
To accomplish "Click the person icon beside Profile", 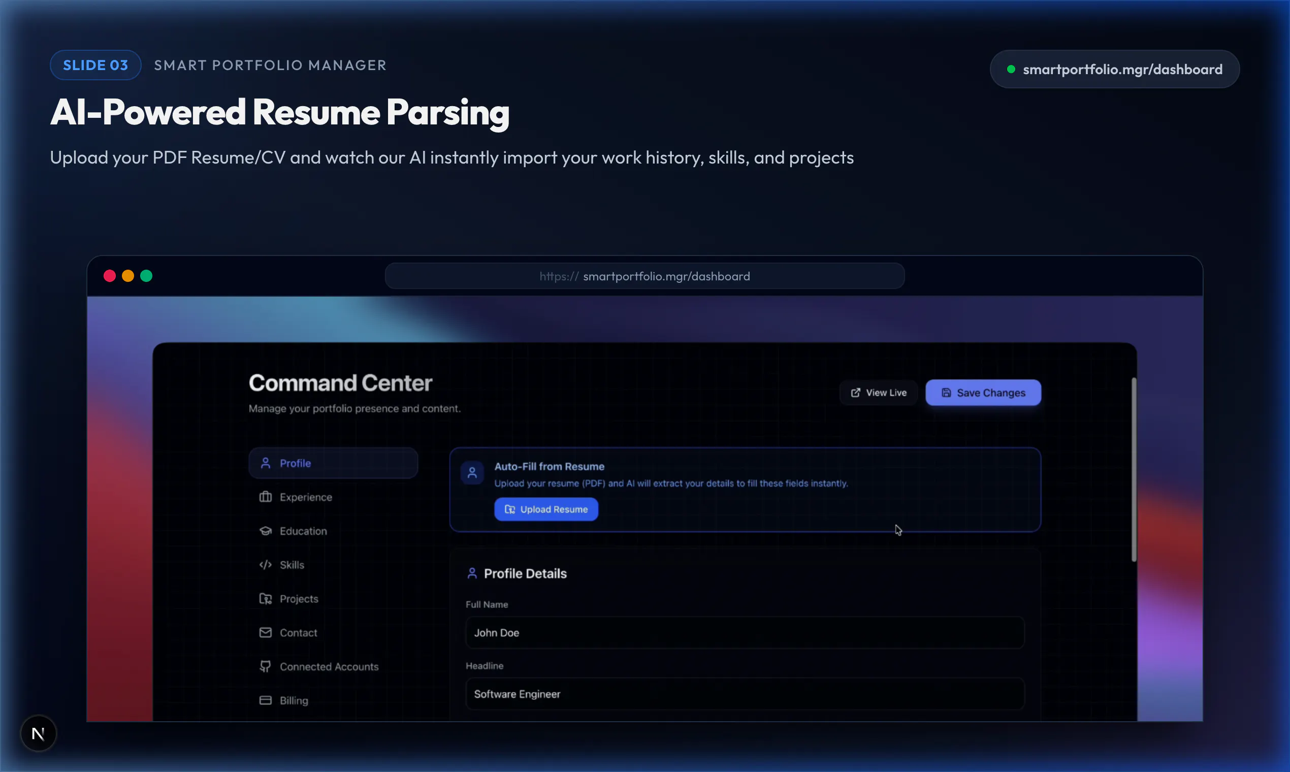I will (x=265, y=463).
